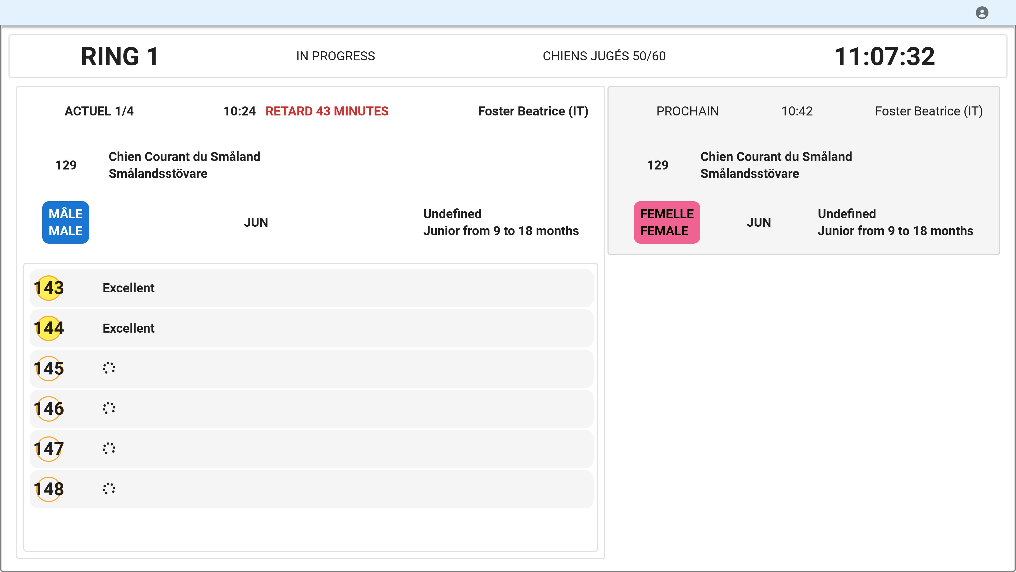Select the number circle for dog 146
The height and width of the screenshot is (572, 1016).
point(48,409)
